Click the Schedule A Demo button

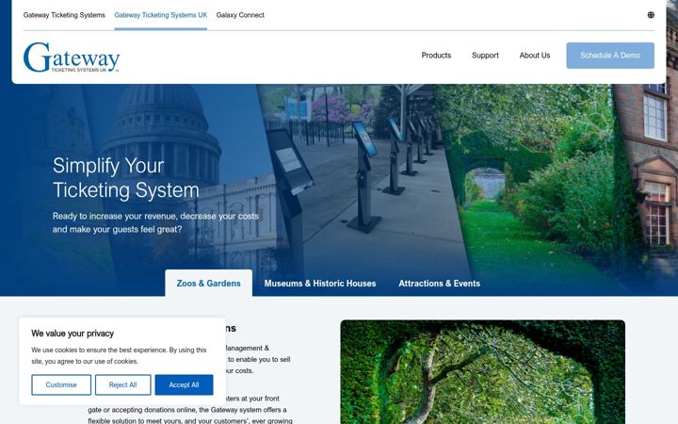pyautogui.click(x=610, y=56)
